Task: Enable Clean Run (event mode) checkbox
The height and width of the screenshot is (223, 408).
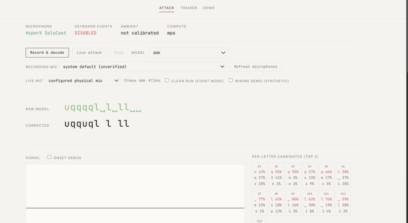Action: (x=167, y=80)
